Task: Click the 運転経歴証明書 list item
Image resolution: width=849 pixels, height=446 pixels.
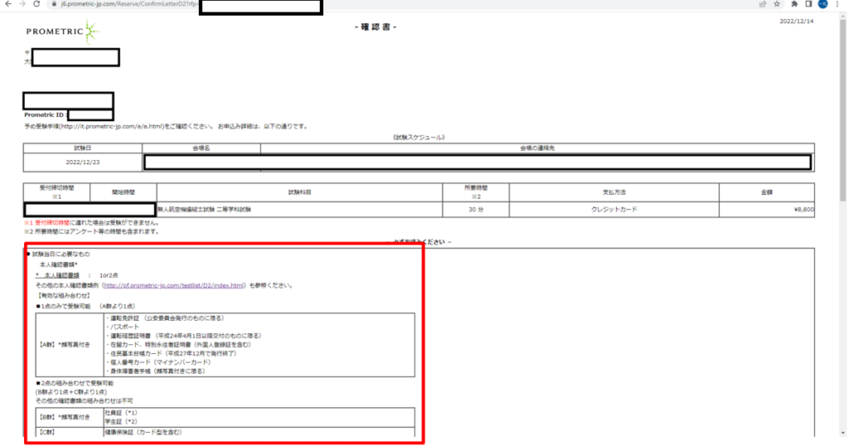Action: pyautogui.click(x=183, y=336)
